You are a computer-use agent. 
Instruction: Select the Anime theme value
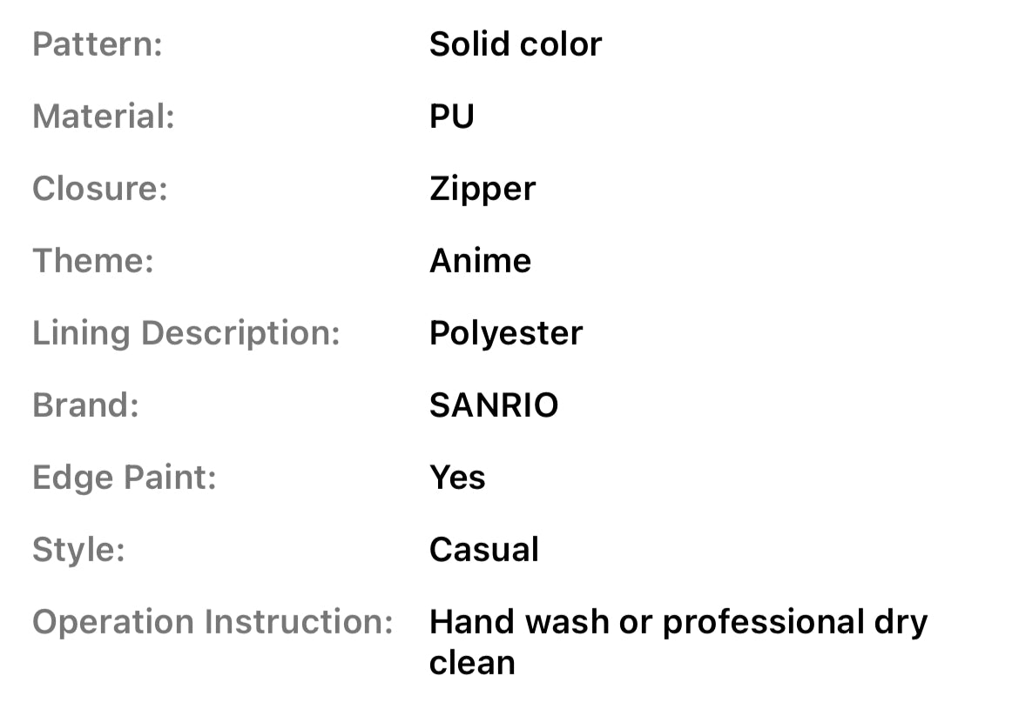click(480, 261)
